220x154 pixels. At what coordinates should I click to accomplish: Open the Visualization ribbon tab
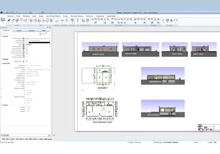pyautogui.click(x=100, y=16)
